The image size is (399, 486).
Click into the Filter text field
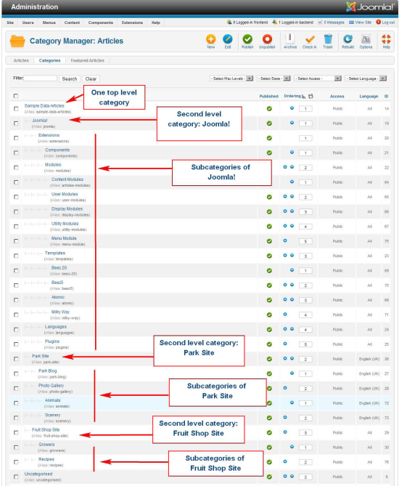pos(40,78)
